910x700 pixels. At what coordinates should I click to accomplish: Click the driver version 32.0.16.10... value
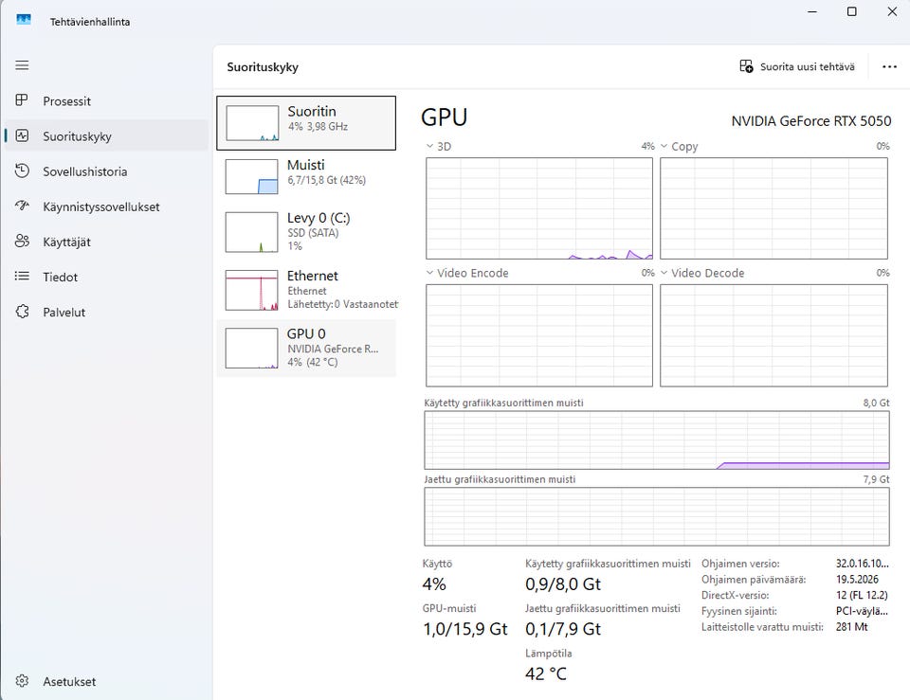click(x=862, y=564)
